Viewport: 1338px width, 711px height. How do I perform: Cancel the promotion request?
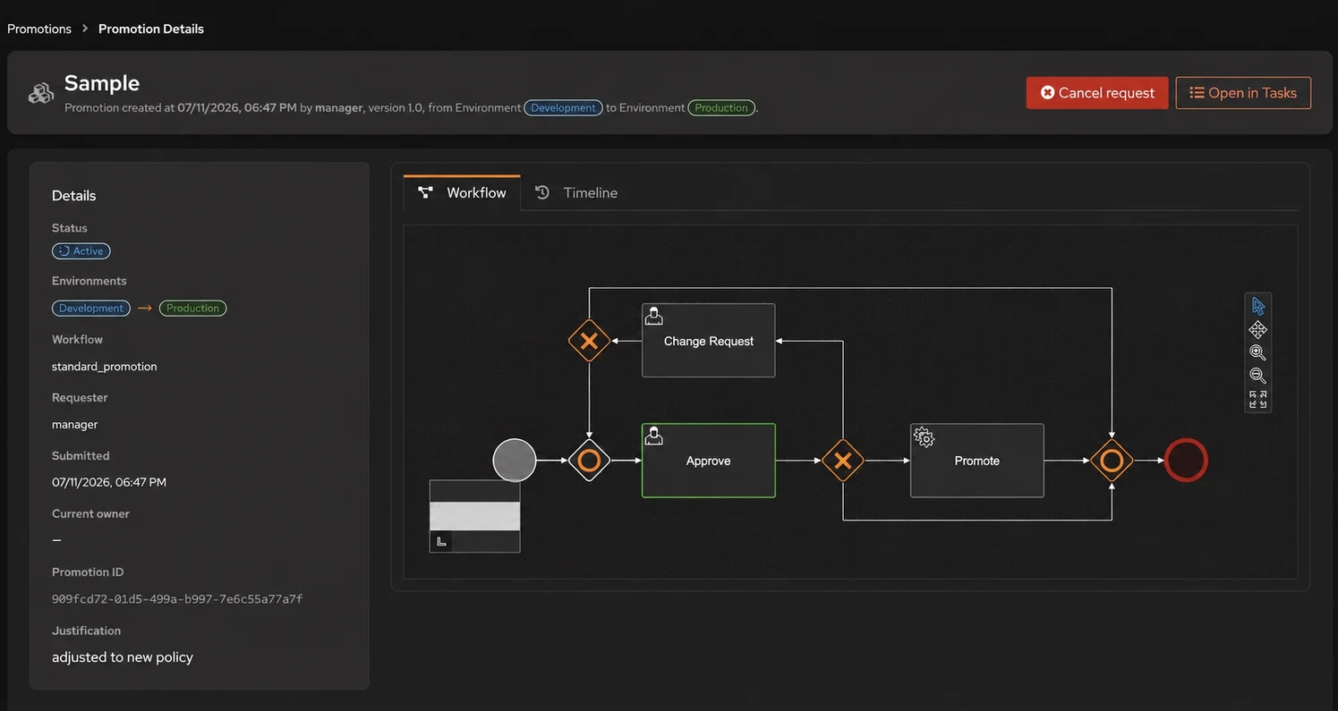[x=1097, y=93]
